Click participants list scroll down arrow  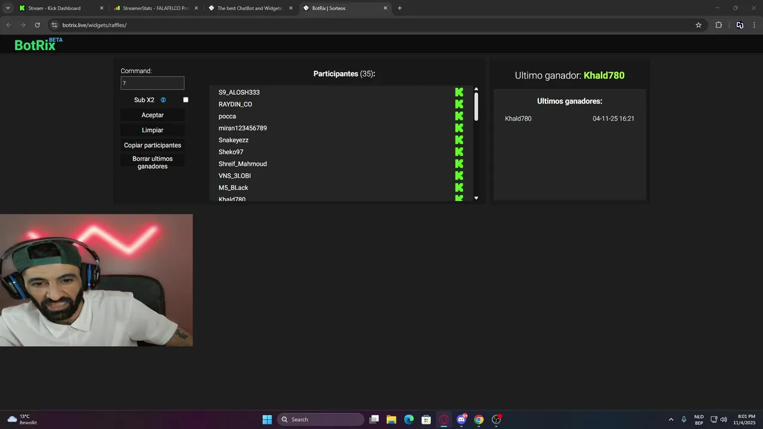click(x=476, y=198)
